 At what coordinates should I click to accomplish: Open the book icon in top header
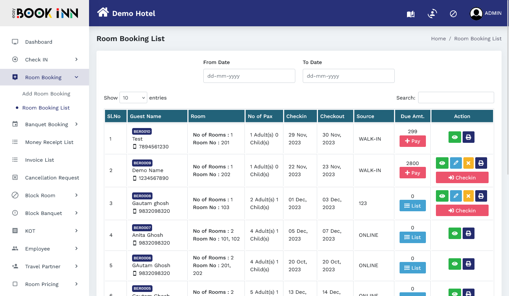click(410, 14)
